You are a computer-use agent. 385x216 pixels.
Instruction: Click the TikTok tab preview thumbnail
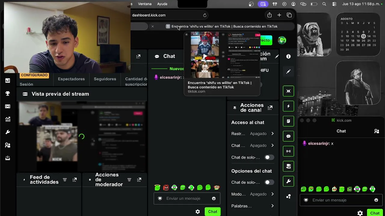point(222,55)
